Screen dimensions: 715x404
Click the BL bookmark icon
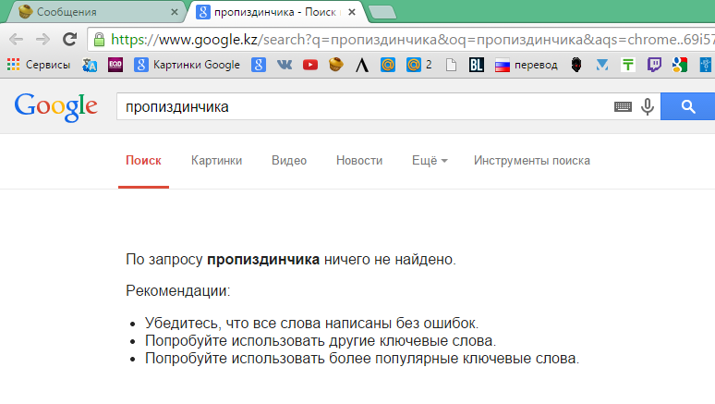pos(476,65)
